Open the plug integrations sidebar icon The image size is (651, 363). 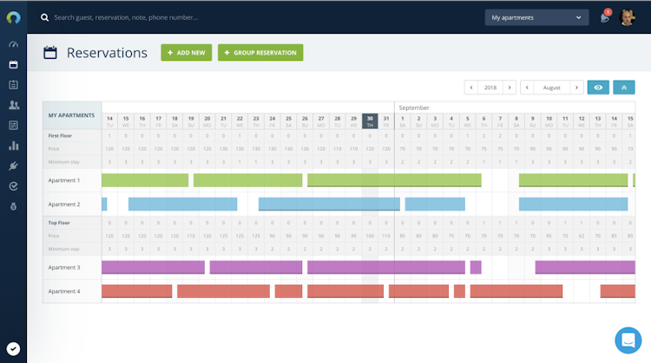tap(13, 165)
